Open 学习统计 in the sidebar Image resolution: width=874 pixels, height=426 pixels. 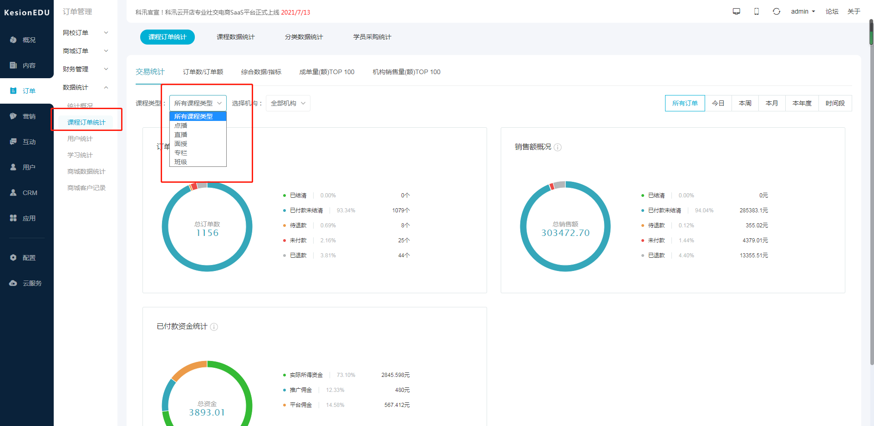point(80,155)
